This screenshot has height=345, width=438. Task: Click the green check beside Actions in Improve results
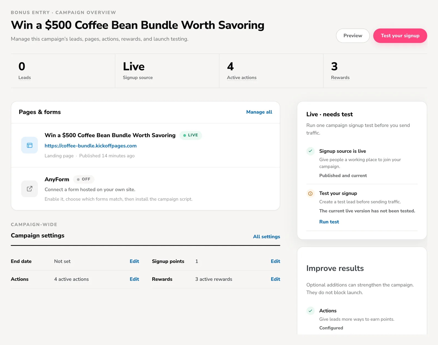point(310,311)
